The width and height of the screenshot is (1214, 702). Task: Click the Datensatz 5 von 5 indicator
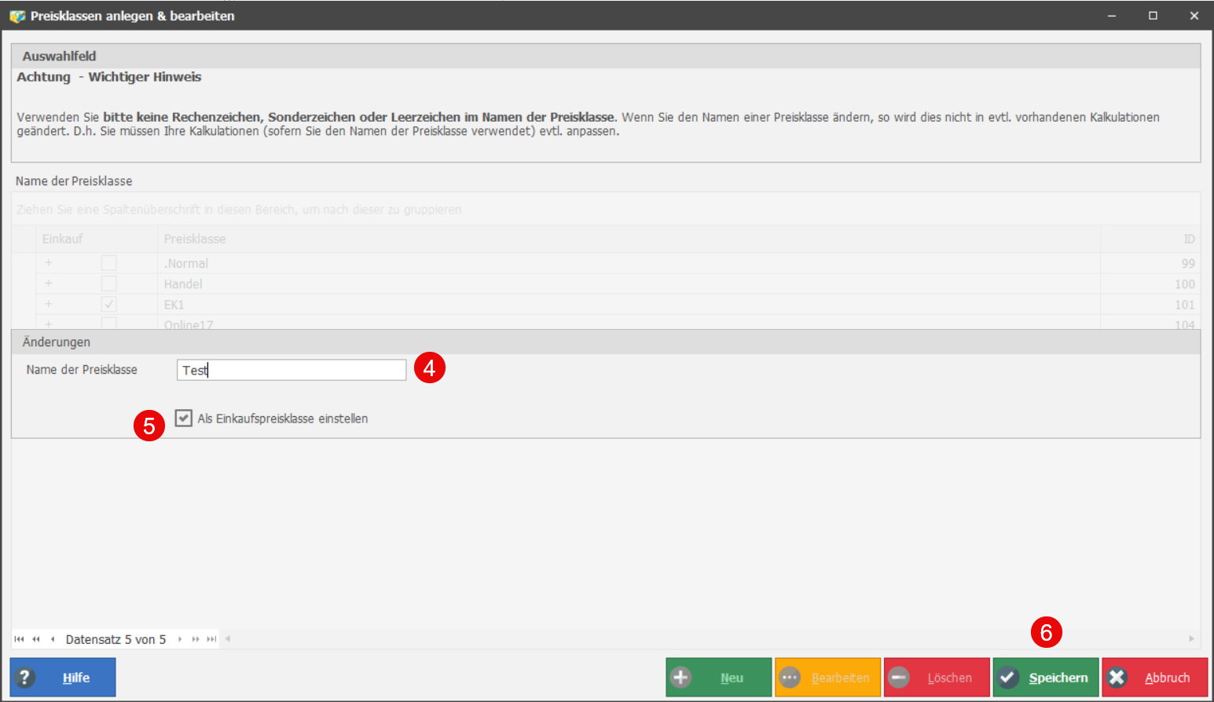(116, 639)
